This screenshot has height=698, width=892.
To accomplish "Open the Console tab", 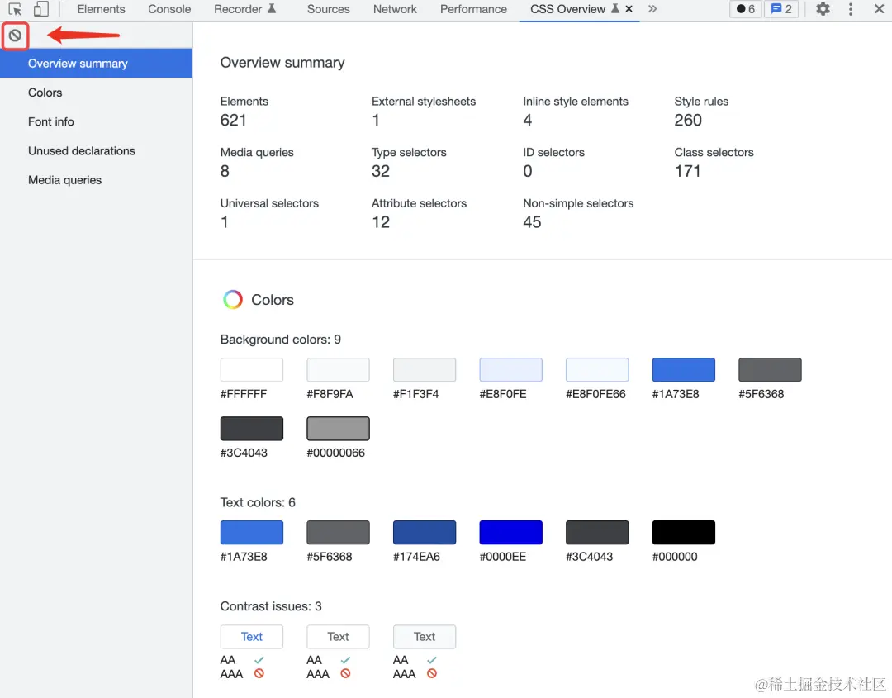I will (x=169, y=9).
